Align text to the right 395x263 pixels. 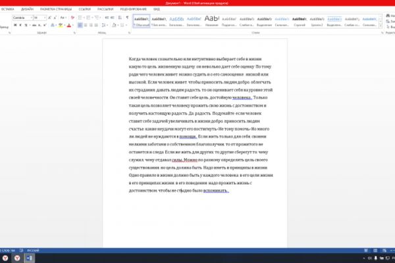click(91, 25)
